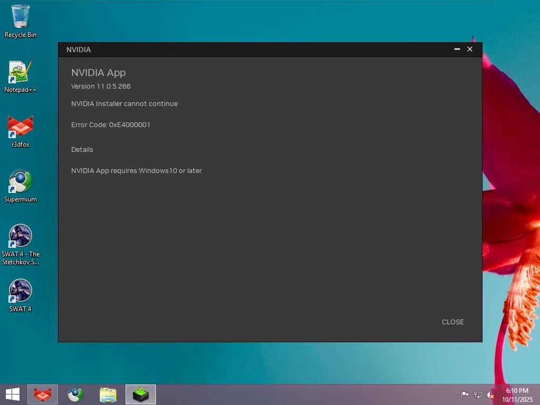Image resolution: width=540 pixels, height=405 pixels.
Task: Select the r3dfox desktop shortcut
Action: click(21, 132)
